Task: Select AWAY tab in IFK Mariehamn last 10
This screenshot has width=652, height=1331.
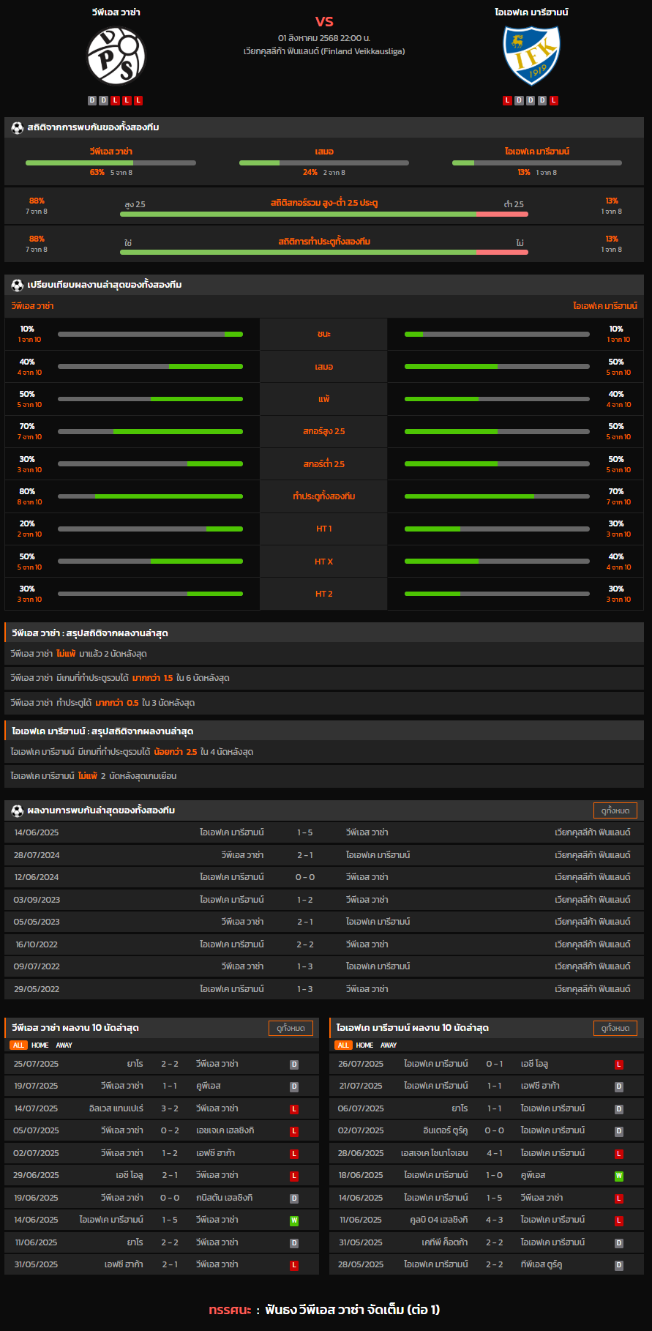Action: [x=389, y=1045]
